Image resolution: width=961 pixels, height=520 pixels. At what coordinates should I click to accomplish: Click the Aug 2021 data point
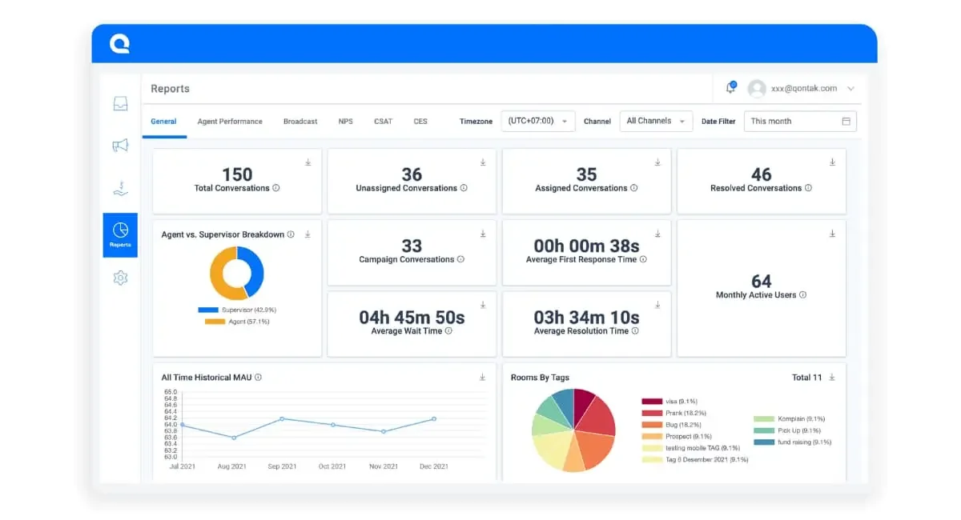click(x=234, y=438)
